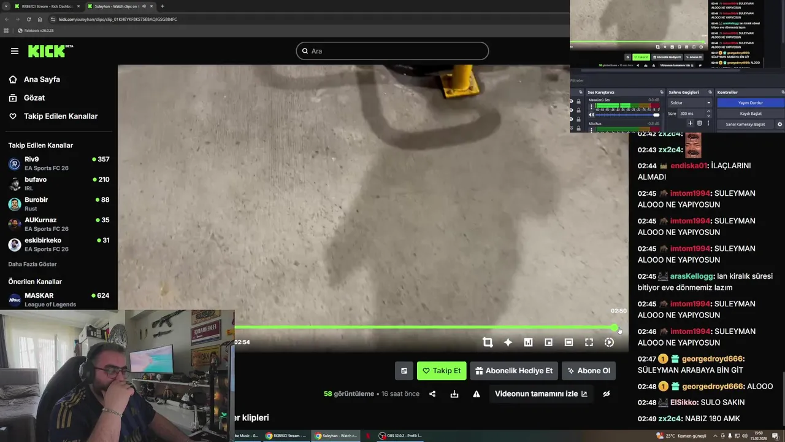
Task: Go to the browser home page
Action: [x=40, y=19]
